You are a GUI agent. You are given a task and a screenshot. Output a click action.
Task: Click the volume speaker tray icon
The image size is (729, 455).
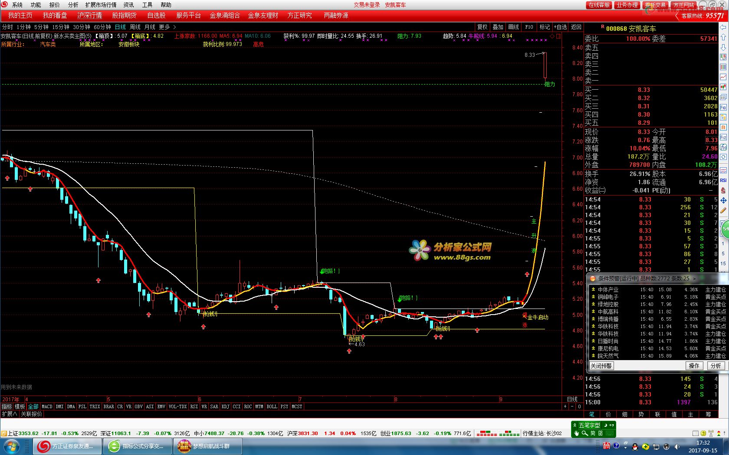click(676, 446)
